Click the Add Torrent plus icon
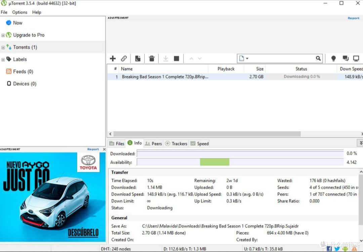This screenshot has height=252, width=363. pyautogui.click(x=113, y=59)
